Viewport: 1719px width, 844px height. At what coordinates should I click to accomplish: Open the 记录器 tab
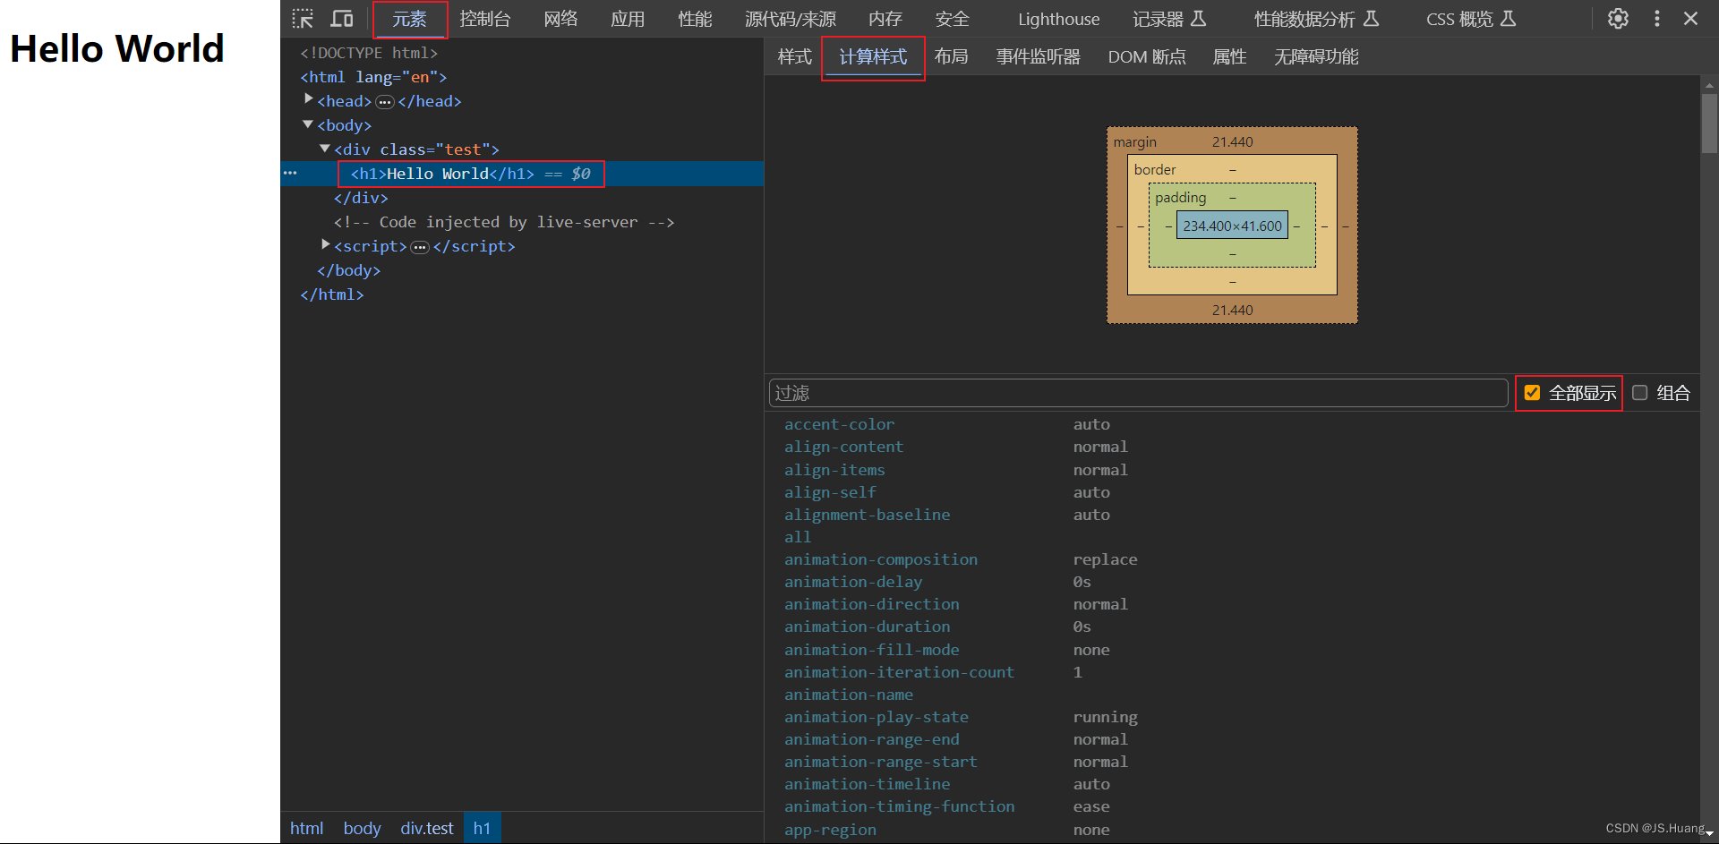click(x=1169, y=19)
